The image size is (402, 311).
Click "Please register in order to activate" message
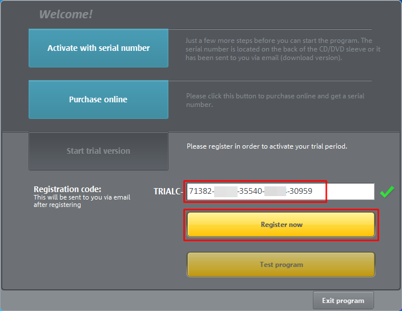coord(267,146)
